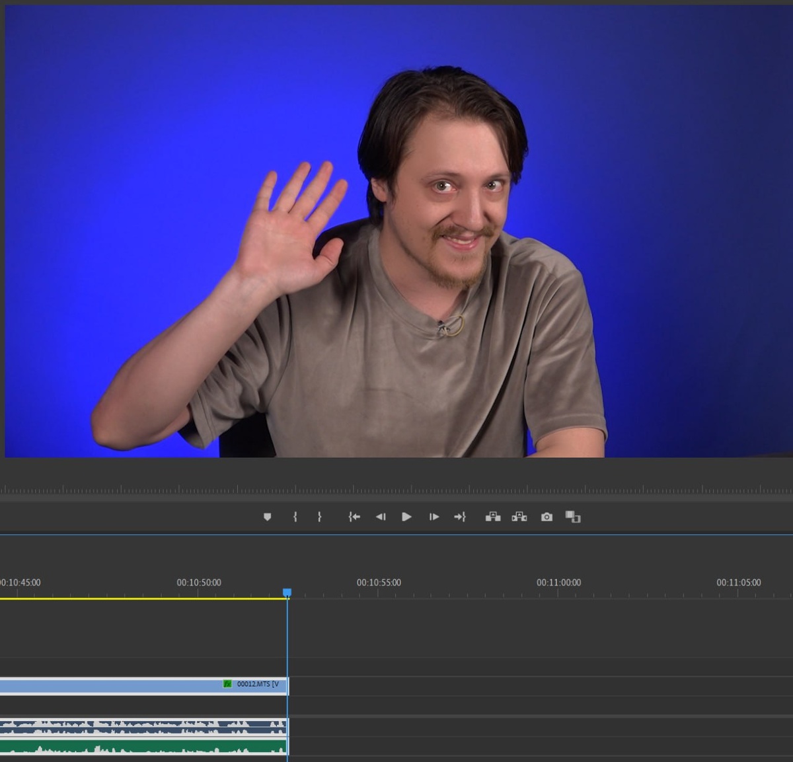The image size is (793, 762).
Task: Export frame with the camera icon
Action: [547, 517]
